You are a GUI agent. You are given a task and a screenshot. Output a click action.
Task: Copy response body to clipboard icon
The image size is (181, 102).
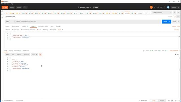(x=175, y=54)
